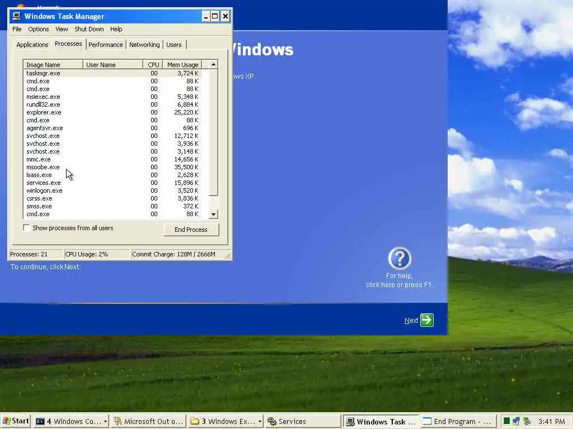Image resolution: width=573 pixels, height=429 pixels.
Task: Click the third system tray icon
Action: pos(527,421)
